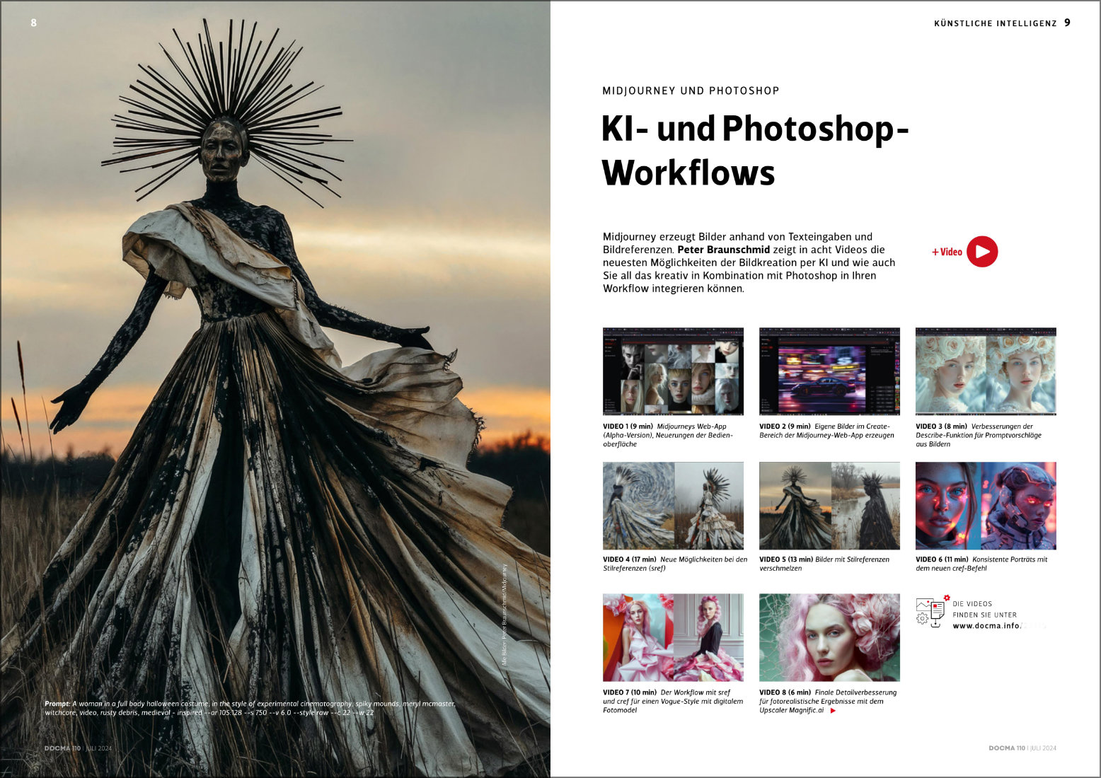Click the 'DOCMA 110 | JULI 2024' footer on page 9

point(1022,748)
